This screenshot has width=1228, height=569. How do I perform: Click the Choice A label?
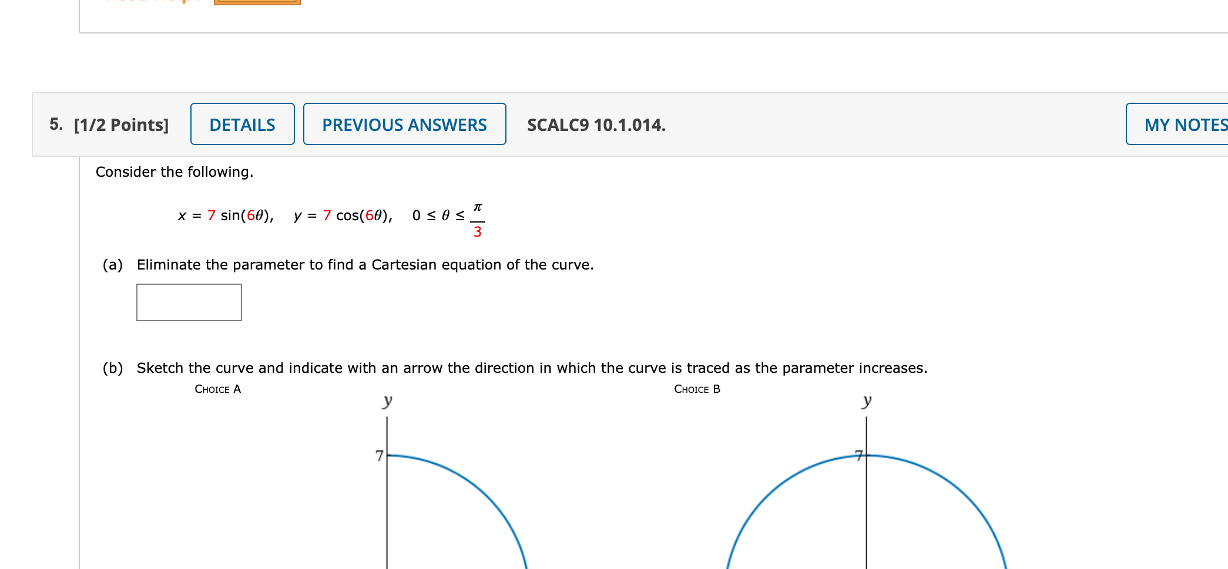tap(217, 389)
